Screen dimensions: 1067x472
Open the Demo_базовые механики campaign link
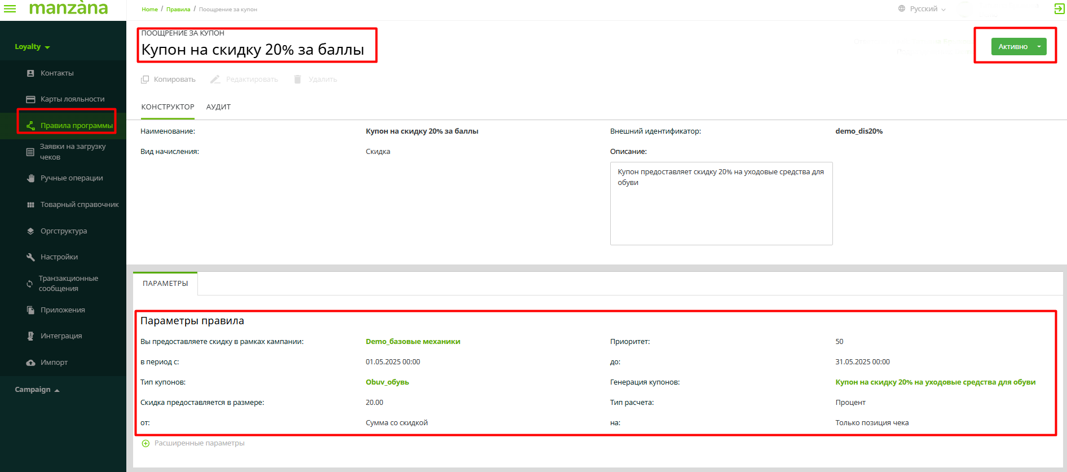413,342
